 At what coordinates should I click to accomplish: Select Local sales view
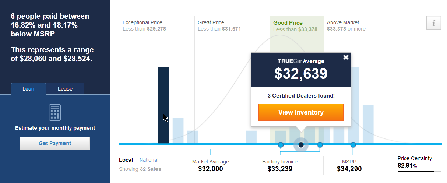(x=126, y=160)
